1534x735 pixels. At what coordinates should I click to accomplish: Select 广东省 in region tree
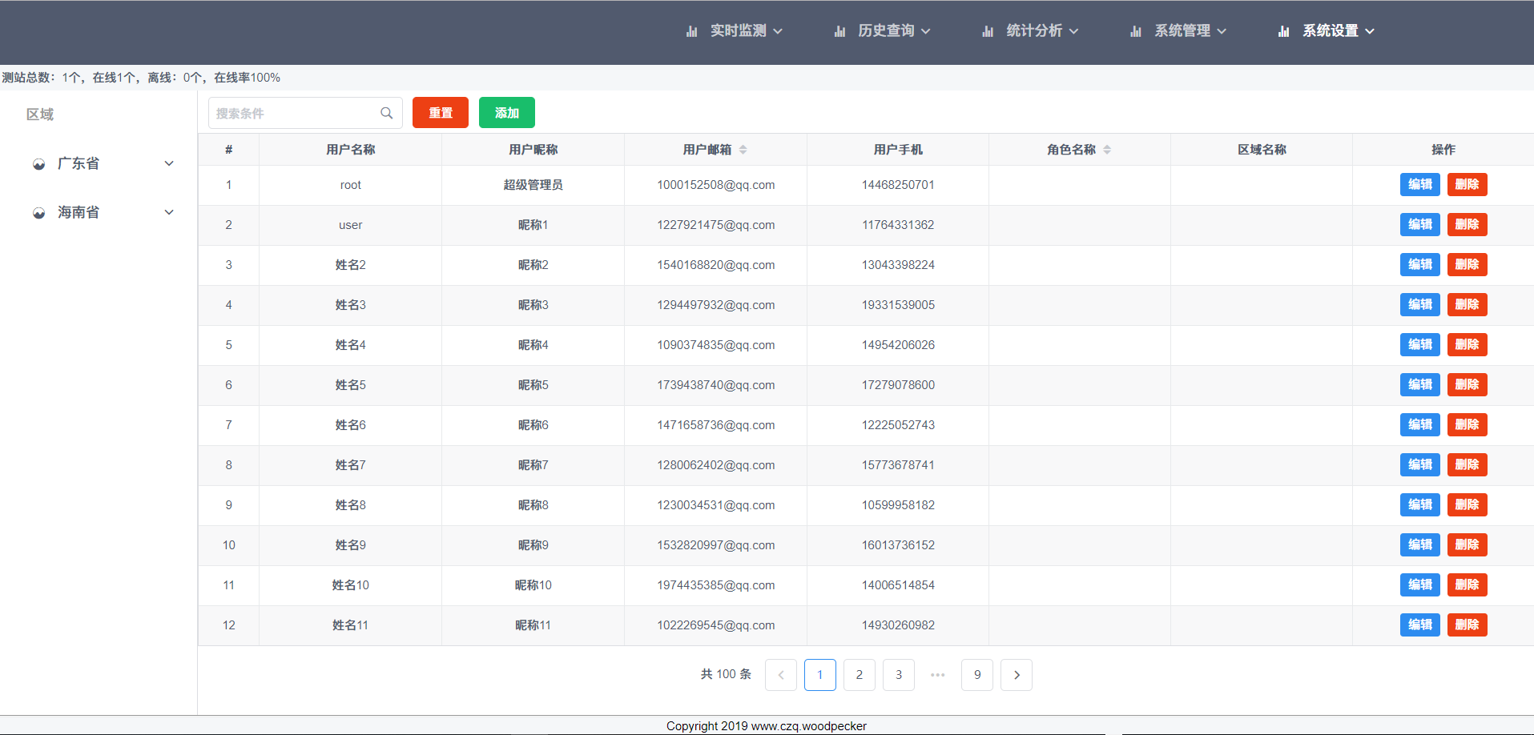[x=79, y=164]
